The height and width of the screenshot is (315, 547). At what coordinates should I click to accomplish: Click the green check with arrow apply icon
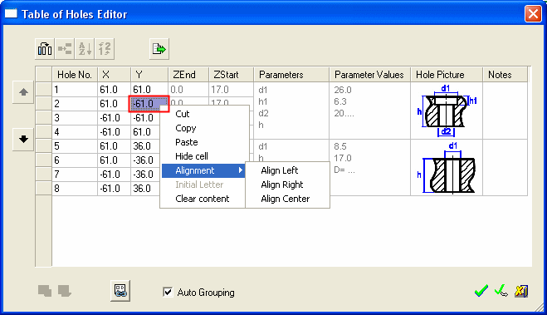(501, 291)
